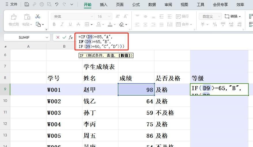
Task: Open the SUMIF name box dropdown
Action: coord(47,37)
